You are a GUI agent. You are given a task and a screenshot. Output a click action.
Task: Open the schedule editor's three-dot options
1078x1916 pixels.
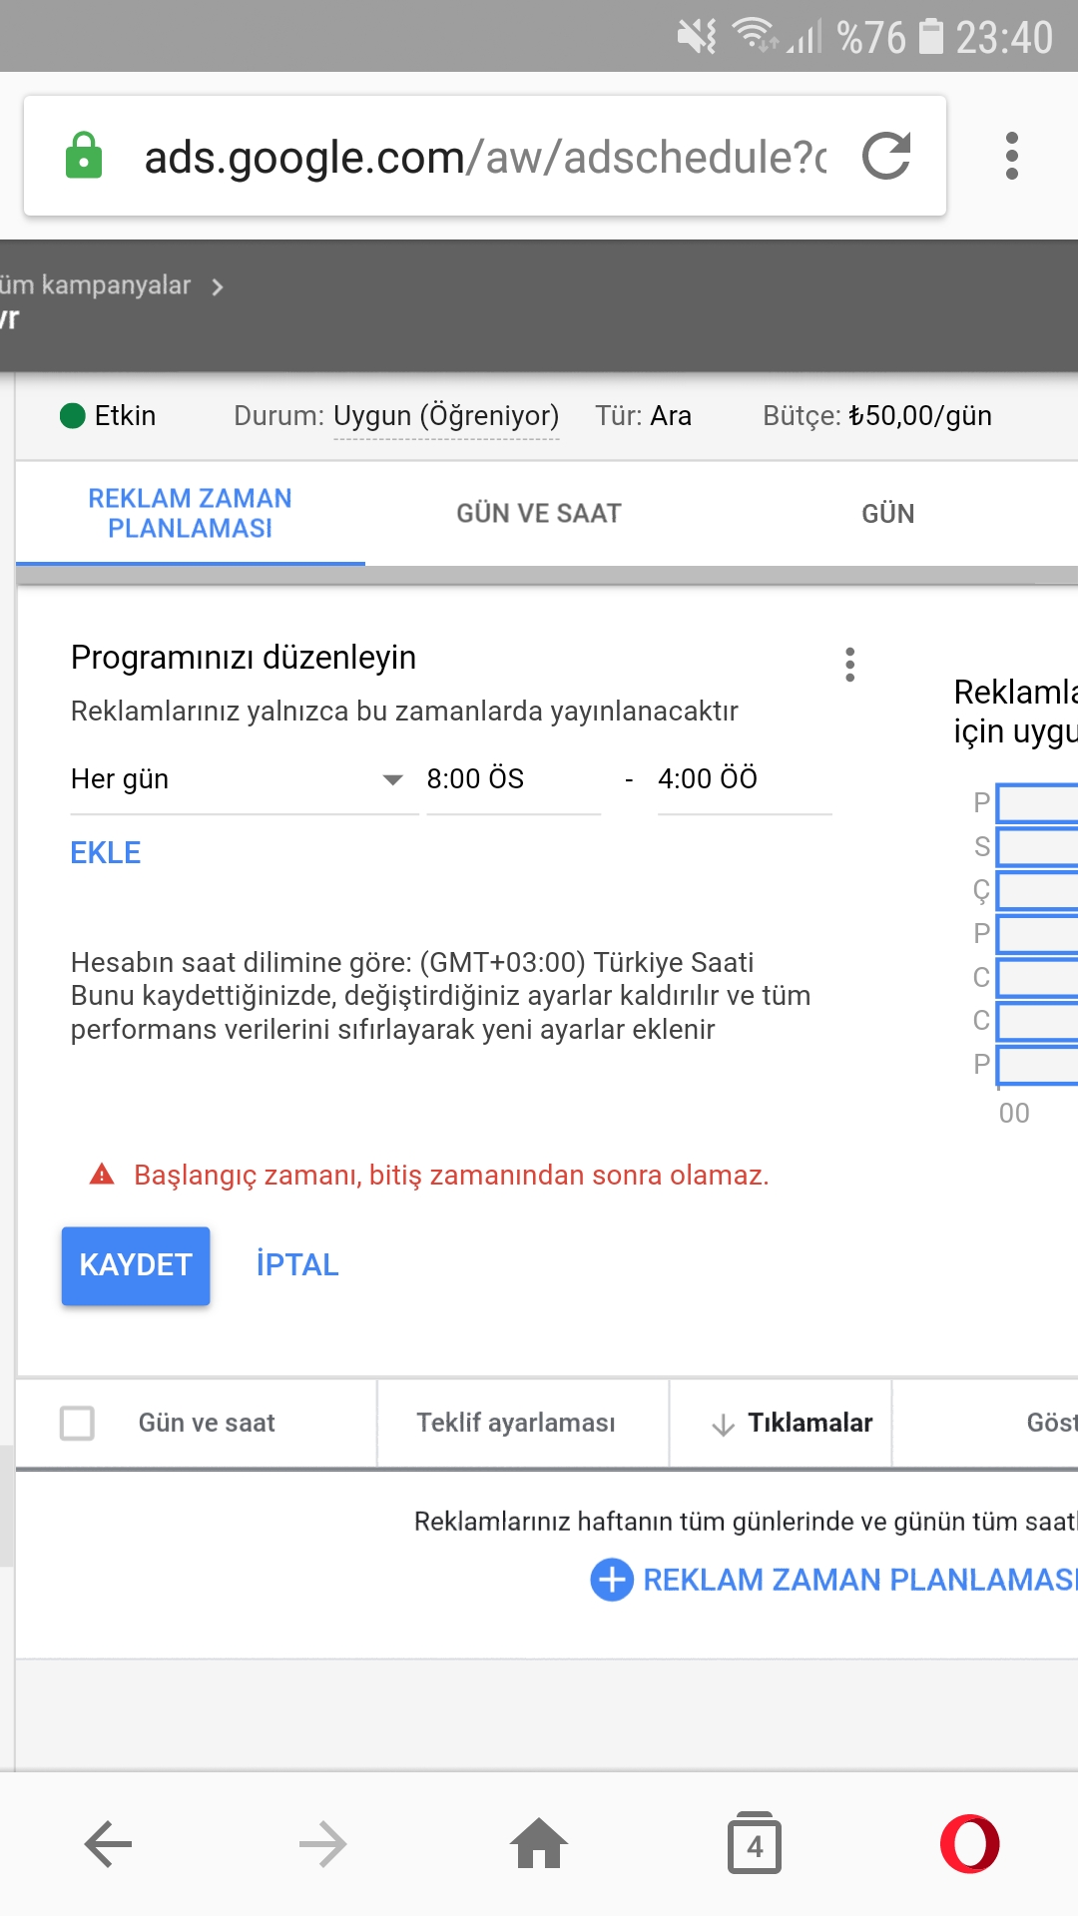(850, 665)
